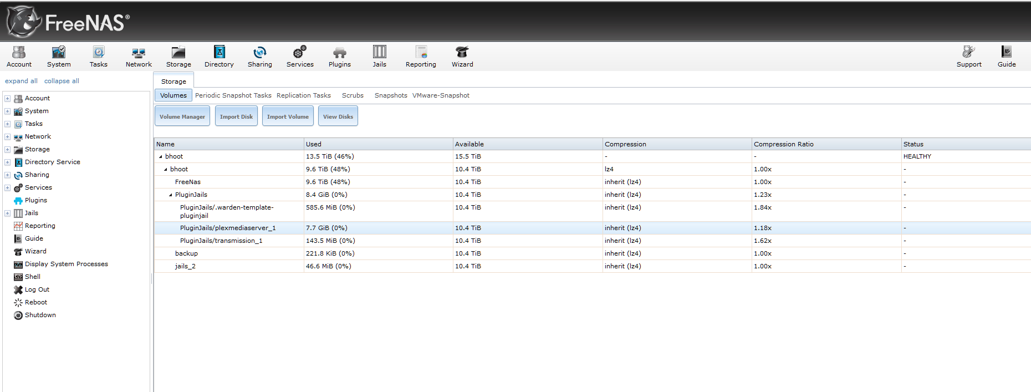Open Plugins toolbar icon
This screenshot has width=1031, height=392.
(x=339, y=57)
